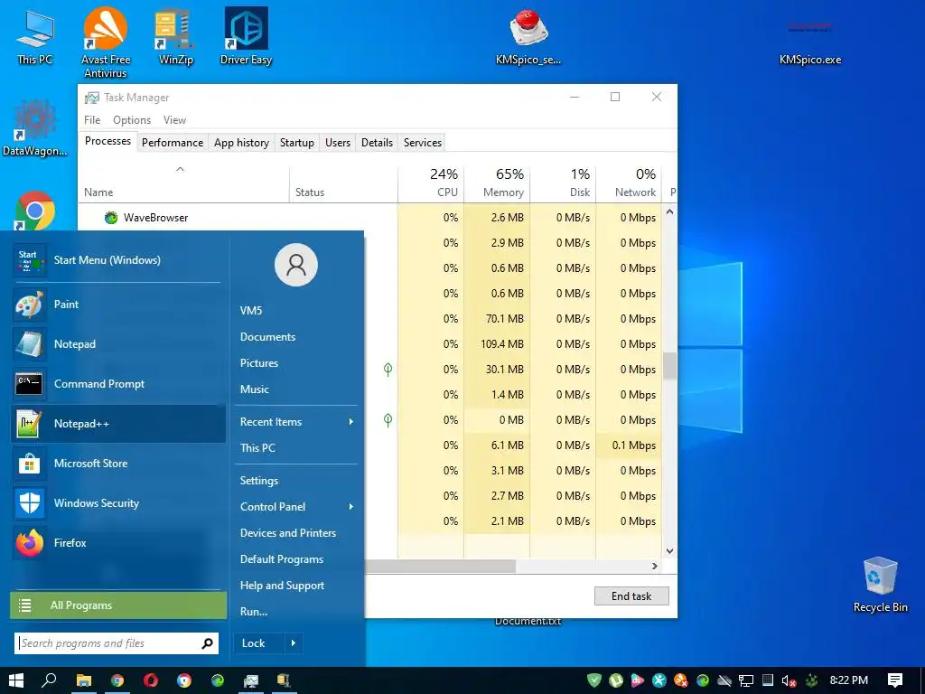Open Settings from start menu
Image resolution: width=925 pixels, height=694 pixels.
pyautogui.click(x=259, y=481)
